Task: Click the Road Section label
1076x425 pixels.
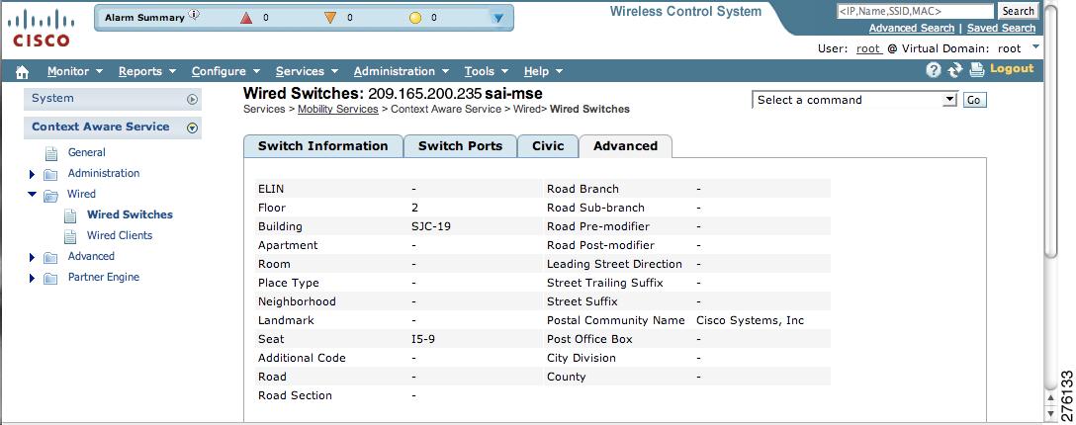Action: (295, 395)
